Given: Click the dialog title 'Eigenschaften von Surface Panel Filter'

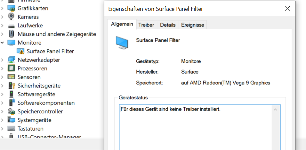Looking at the screenshot, I should [x=156, y=9].
